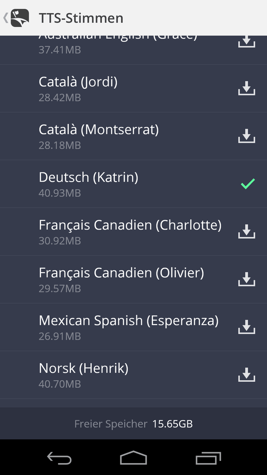Tap the app logo in header
Screen dimensions: 267x475
(x=20, y=18)
